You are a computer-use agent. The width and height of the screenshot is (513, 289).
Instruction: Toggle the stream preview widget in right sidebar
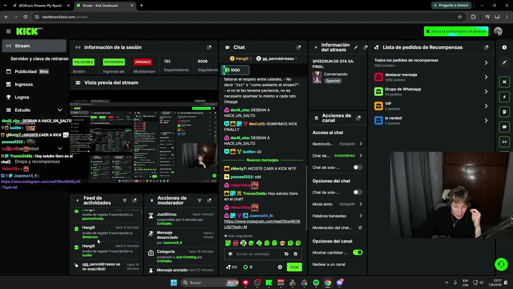click(504, 82)
